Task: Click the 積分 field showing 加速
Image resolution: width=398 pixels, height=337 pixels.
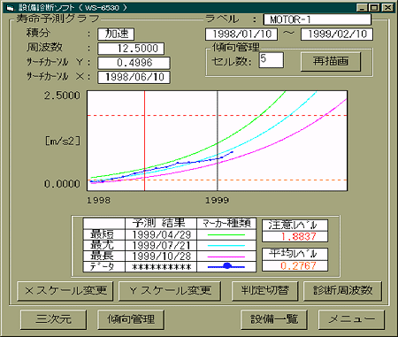Action: 116,34
